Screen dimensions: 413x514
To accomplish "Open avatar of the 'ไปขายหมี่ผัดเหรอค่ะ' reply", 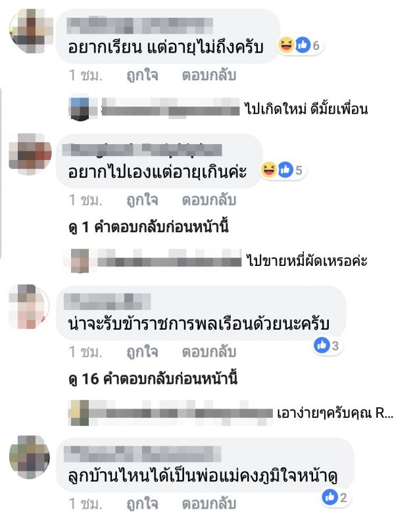I will (x=80, y=261).
